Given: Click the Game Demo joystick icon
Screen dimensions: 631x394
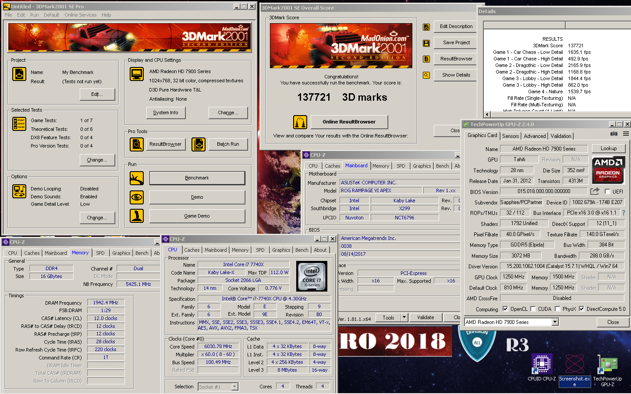Looking at the screenshot, I should point(137,216).
